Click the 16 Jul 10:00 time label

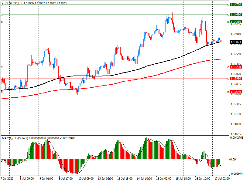coord(203,179)
